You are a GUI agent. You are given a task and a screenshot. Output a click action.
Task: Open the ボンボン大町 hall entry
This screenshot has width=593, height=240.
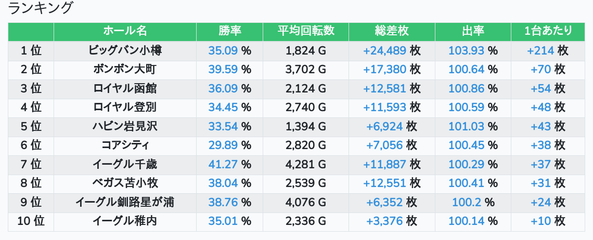tap(125, 70)
